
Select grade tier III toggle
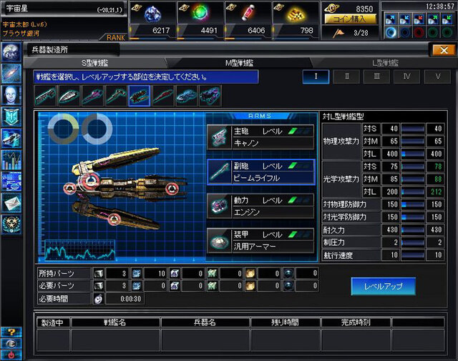(x=377, y=76)
